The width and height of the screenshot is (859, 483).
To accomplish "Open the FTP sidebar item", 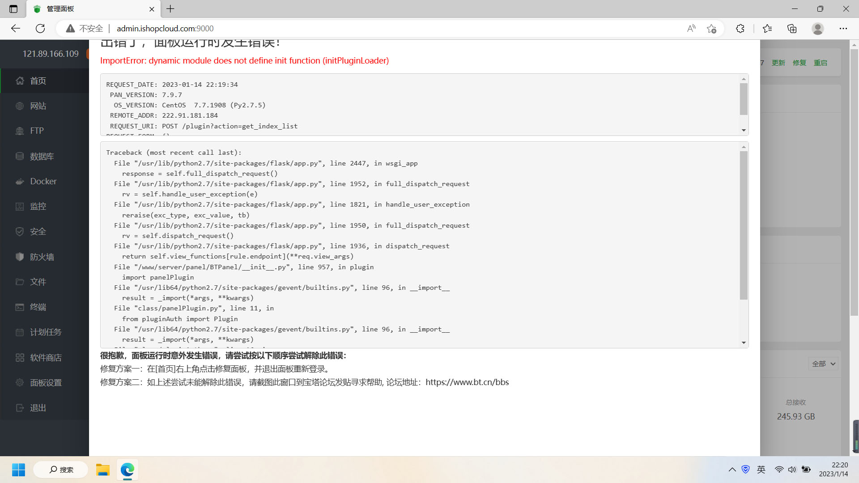I will (x=45, y=131).
